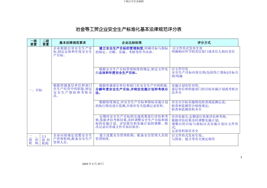
Task: Click the bold text 建立安全生产目标的管理制度
Action: coord(121,48)
